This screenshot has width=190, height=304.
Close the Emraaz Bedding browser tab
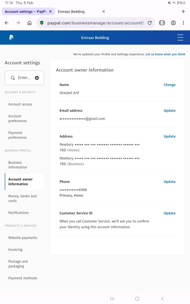[x=104, y=12]
